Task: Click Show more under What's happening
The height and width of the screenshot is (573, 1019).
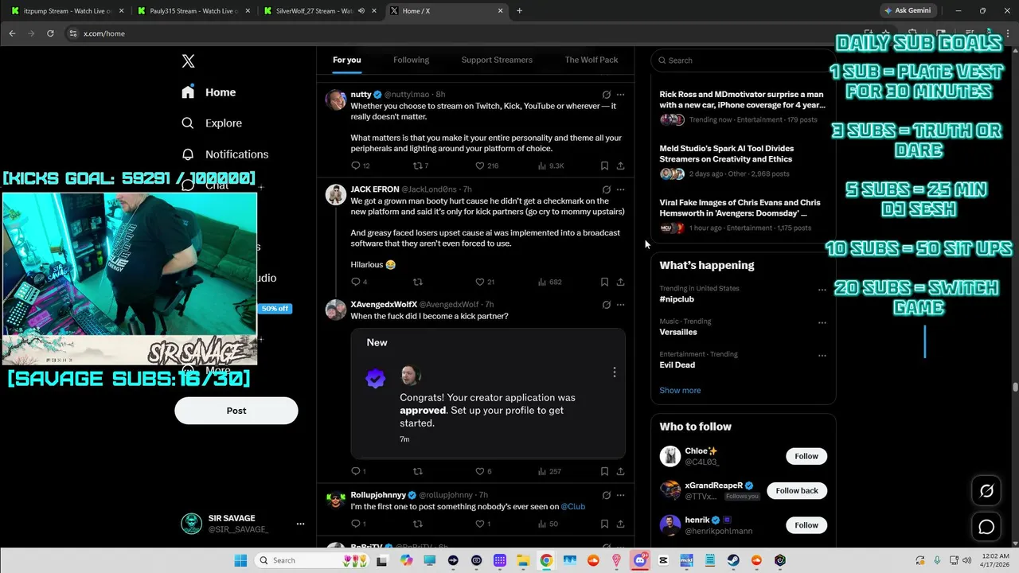Action: pyautogui.click(x=680, y=391)
